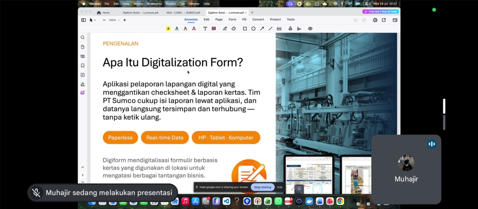
Task: Open WhatsApp from the Dock
Action: tap(278, 201)
